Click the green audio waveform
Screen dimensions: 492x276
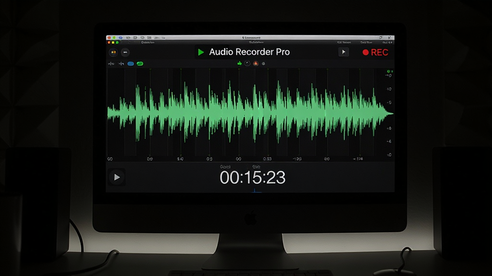click(250, 112)
